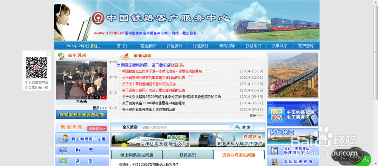Open the 如何通过拨打12306客服电话办理发货 question
Screen dimensions: 378x166
tap(148, 164)
